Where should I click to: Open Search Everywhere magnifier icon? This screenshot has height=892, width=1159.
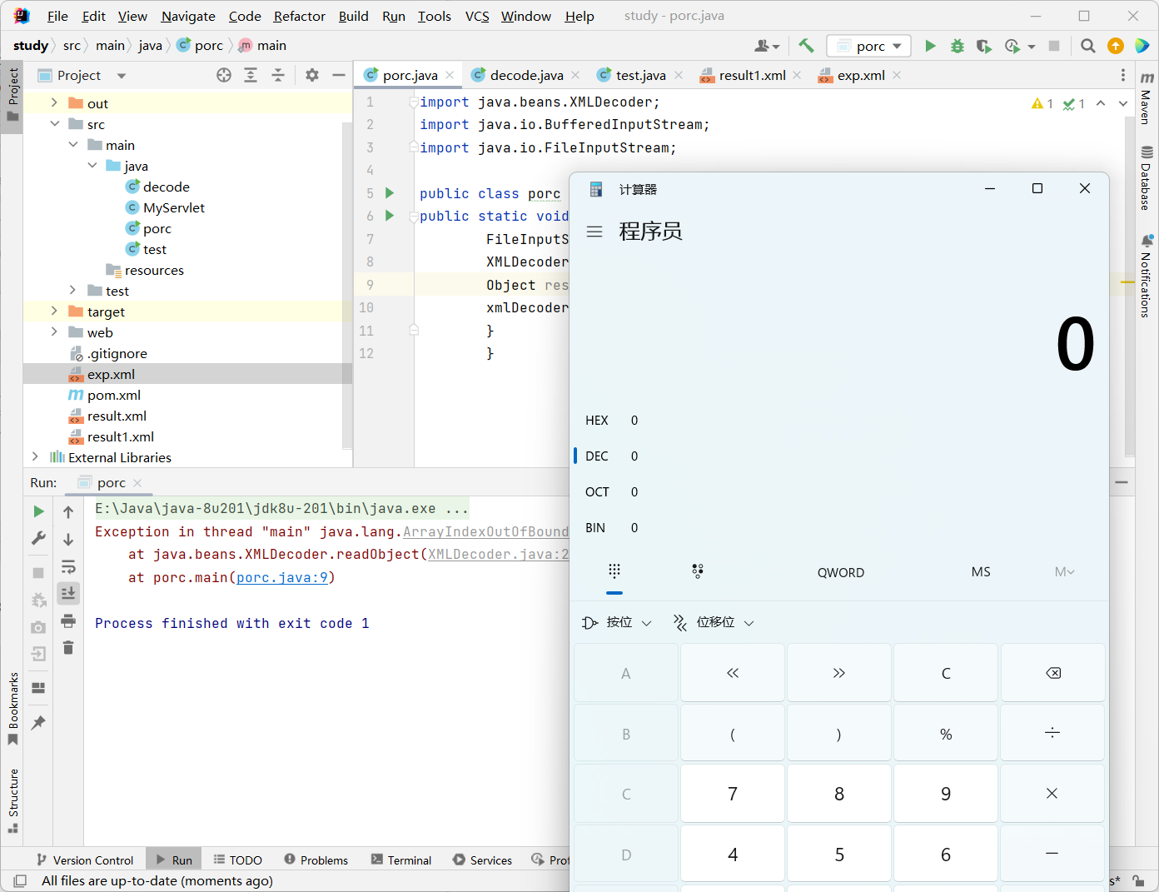pyautogui.click(x=1087, y=46)
